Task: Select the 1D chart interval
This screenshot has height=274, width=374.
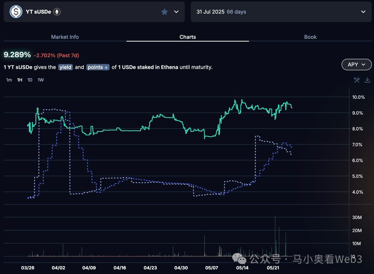Action: [x=30, y=80]
